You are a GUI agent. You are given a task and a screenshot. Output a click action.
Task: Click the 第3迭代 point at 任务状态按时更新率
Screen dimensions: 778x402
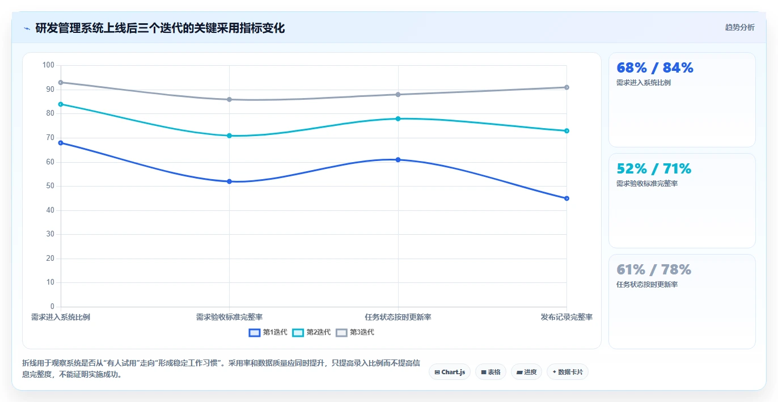coord(398,95)
